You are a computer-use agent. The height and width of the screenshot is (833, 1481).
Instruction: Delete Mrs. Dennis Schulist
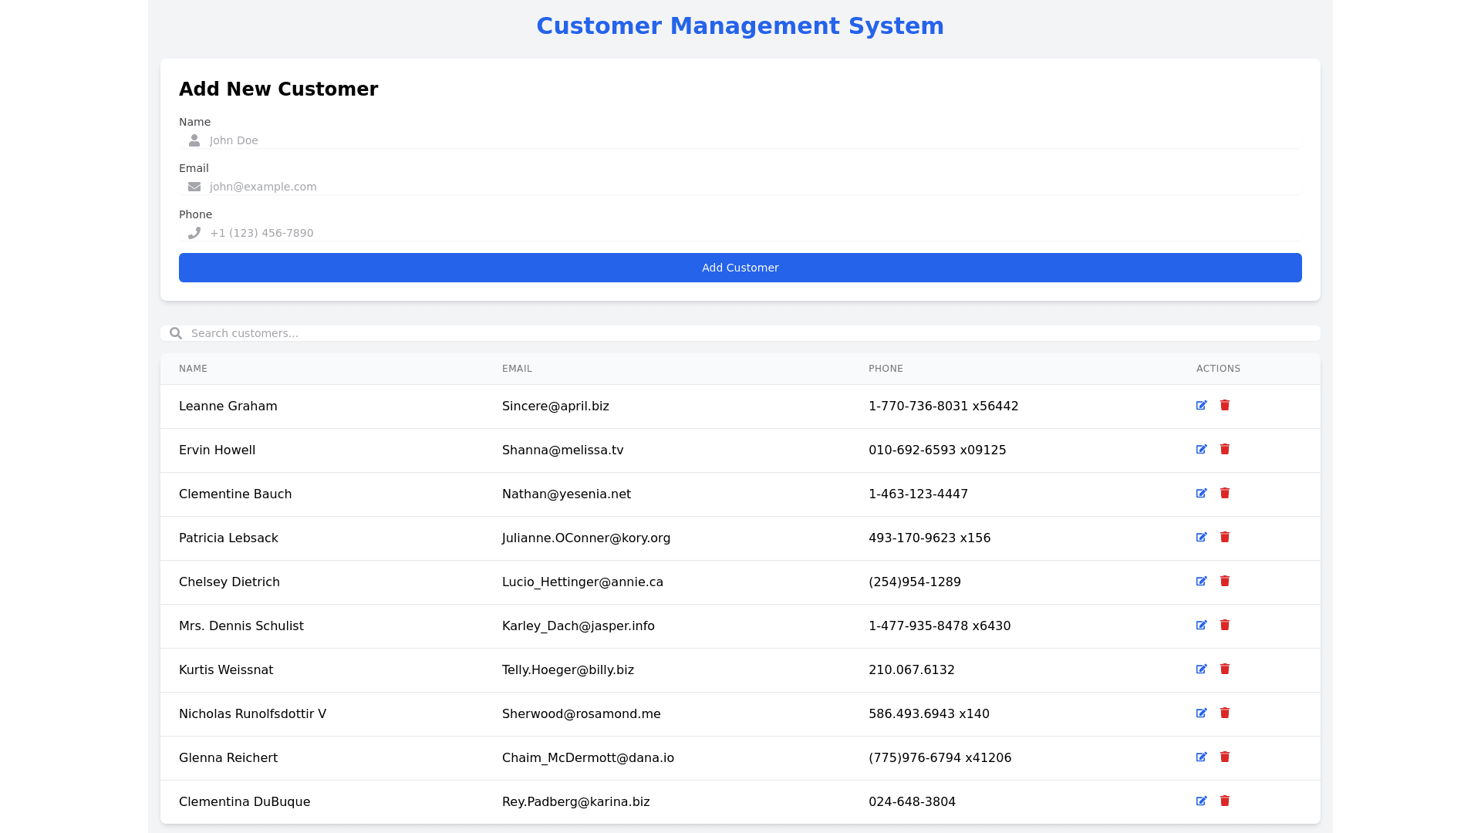point(1224,626)
